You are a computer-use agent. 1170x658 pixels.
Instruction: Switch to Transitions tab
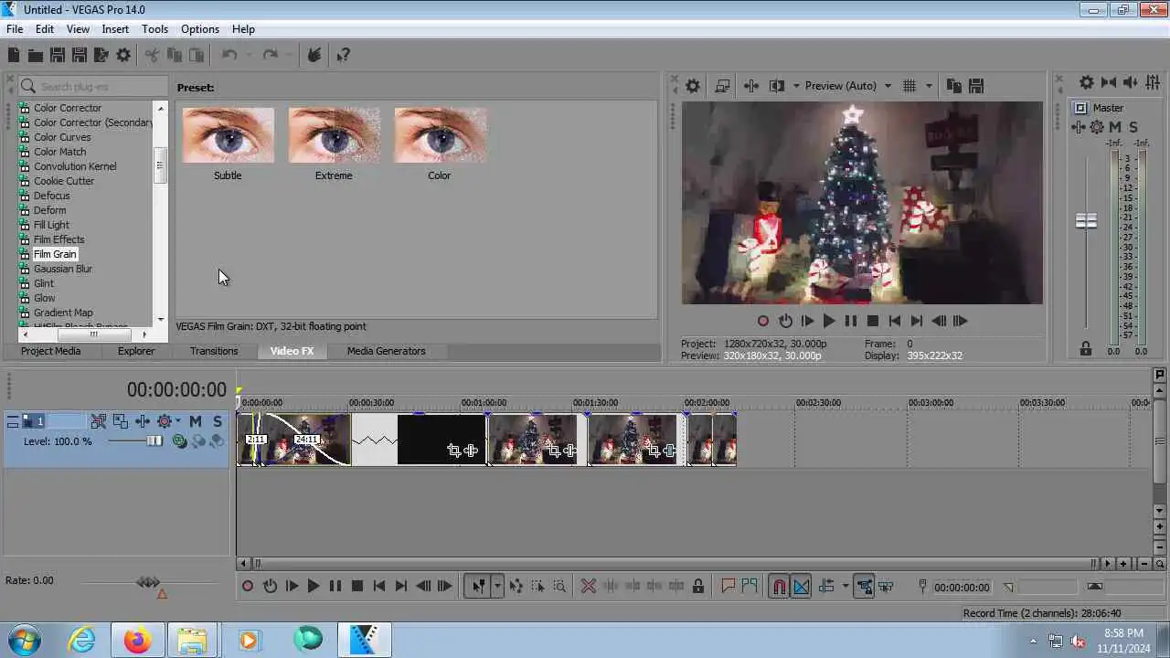pyautogui.click(x=214, y=351)
